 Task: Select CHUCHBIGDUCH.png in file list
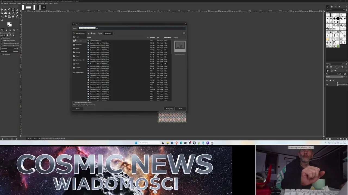[x=96, y=41]
